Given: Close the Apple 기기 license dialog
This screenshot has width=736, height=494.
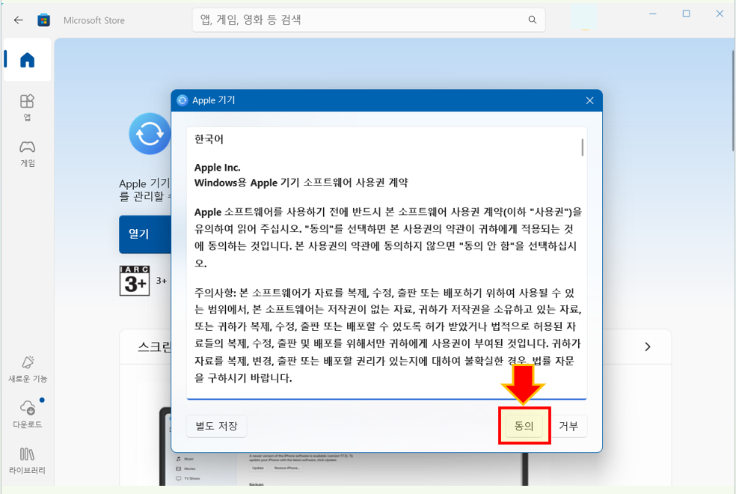Looking at the screenshot, I should click(x=589, y=100).
